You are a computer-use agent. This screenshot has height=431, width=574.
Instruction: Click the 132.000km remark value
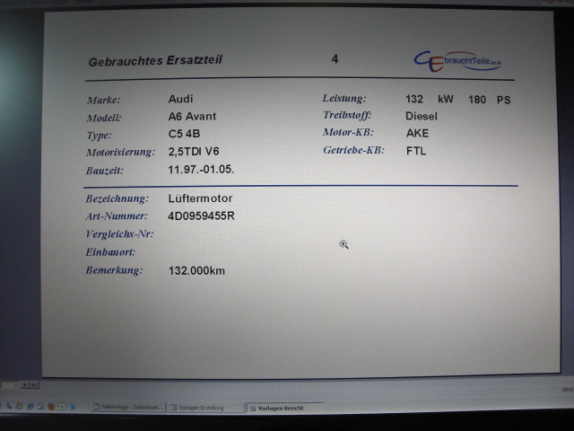[196, 270]
